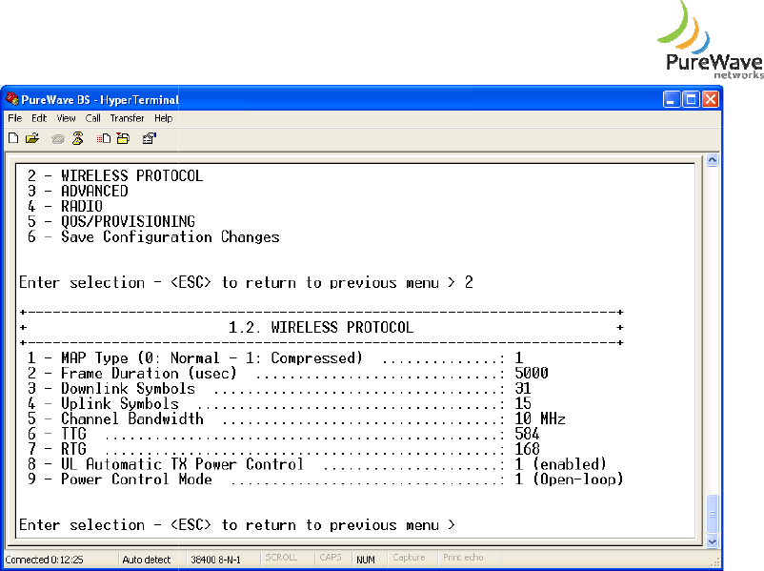Click the '5 - QOS/PROVISIONING' line
The height and width of the screenshot is (571, 764).
111,221
